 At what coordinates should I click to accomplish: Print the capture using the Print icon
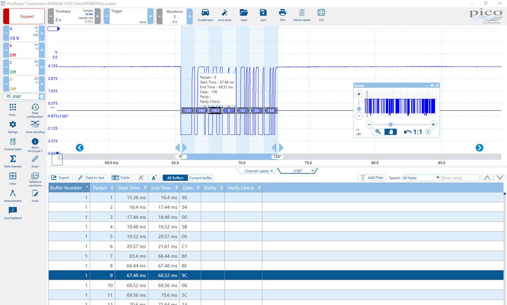(282, 15)
